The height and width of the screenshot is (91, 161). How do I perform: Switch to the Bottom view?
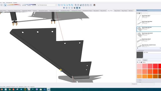tap(91, 5)
